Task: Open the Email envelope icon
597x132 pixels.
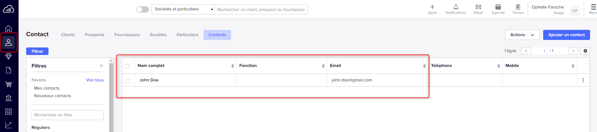Action: pos(478,7)
